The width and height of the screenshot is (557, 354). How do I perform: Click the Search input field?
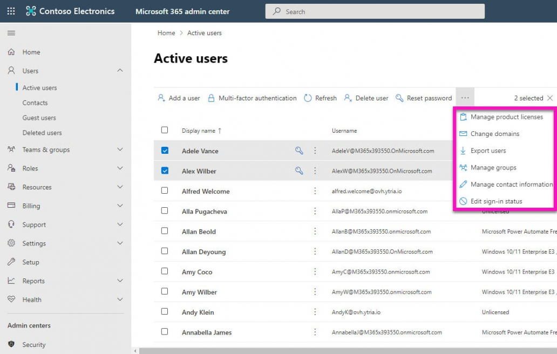(375, 11)
